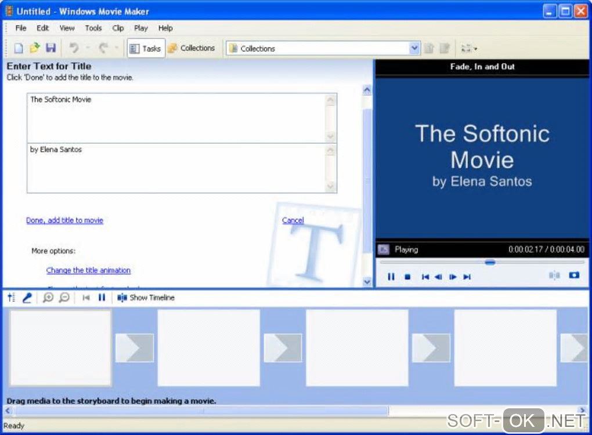Rewind the storyboard to the start
This screenshot has width=592, height=435.
click(x=86, y=298)
